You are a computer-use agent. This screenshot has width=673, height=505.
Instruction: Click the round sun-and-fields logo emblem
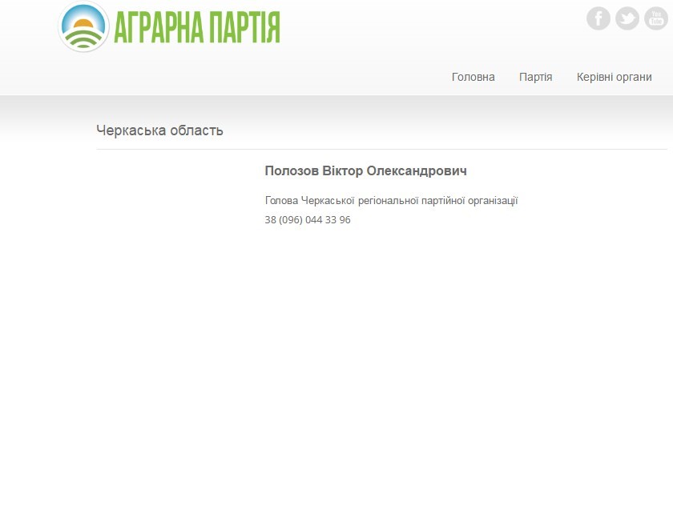click(84, 26)
